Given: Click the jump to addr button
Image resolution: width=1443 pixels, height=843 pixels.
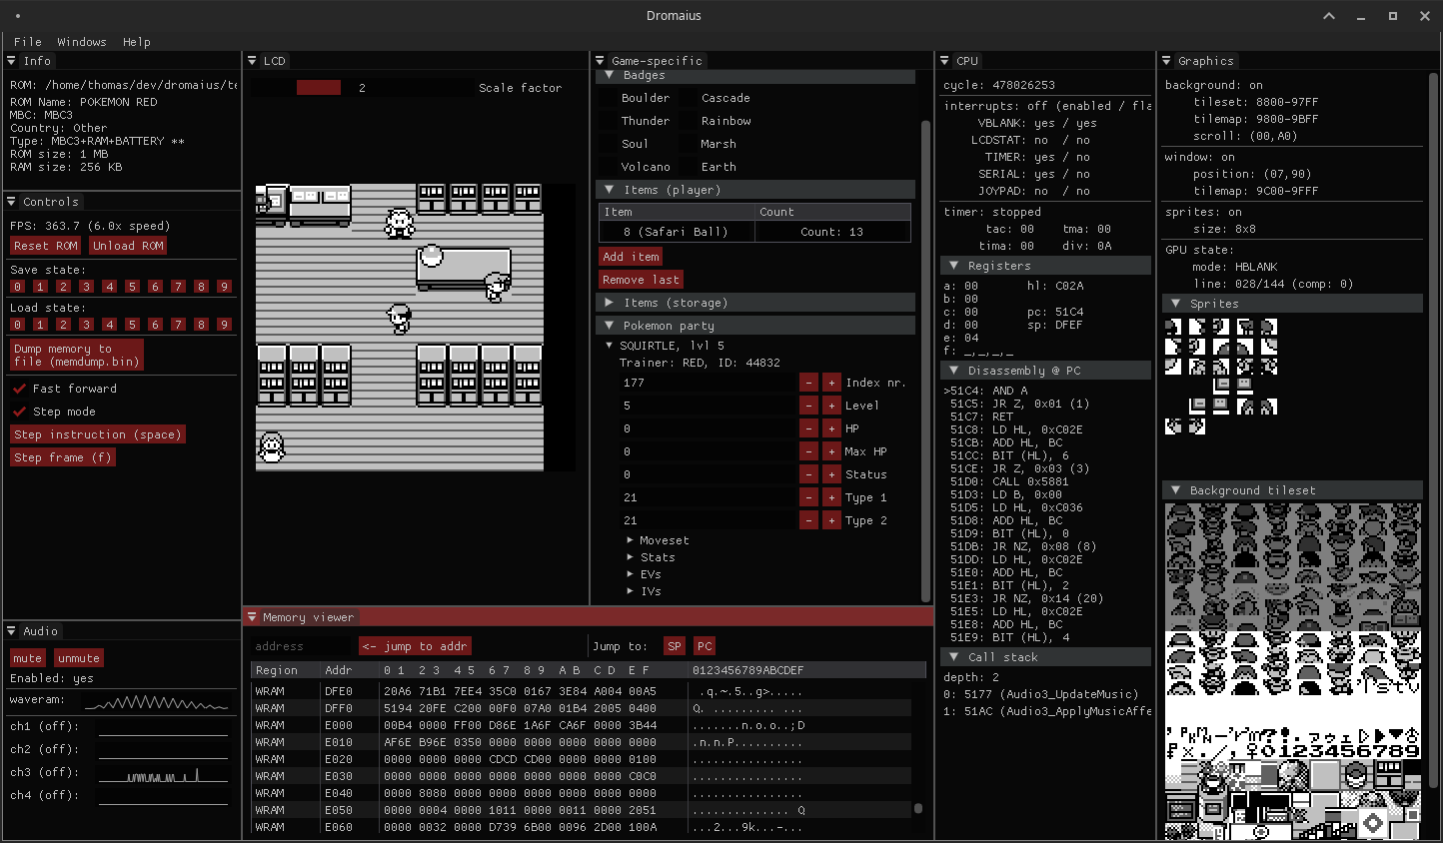Looking at the screenshot, I should click(x=415, y=646).
